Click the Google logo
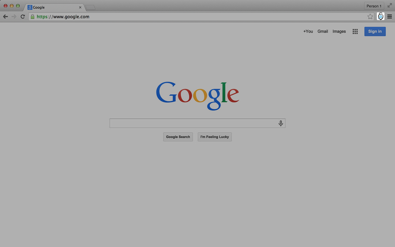 [197, 96]
